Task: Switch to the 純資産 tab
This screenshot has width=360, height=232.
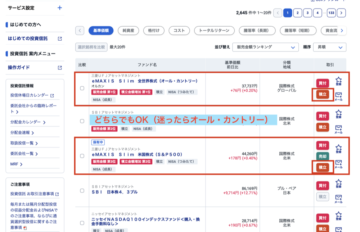Action: [x=129, y=31]
